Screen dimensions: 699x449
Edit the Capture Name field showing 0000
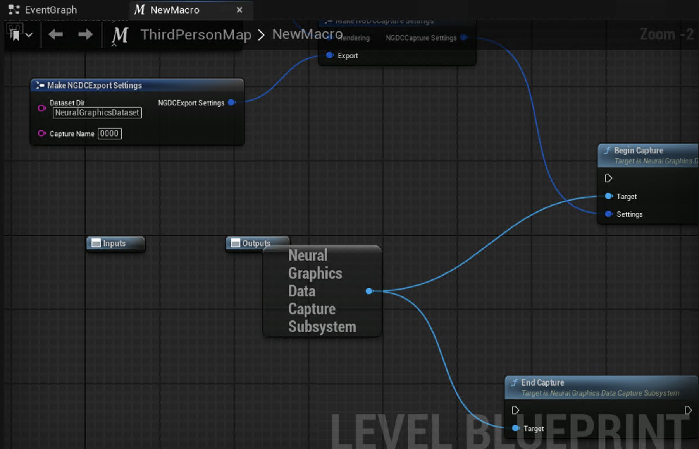pyautogui.click(x=110, y=134)
